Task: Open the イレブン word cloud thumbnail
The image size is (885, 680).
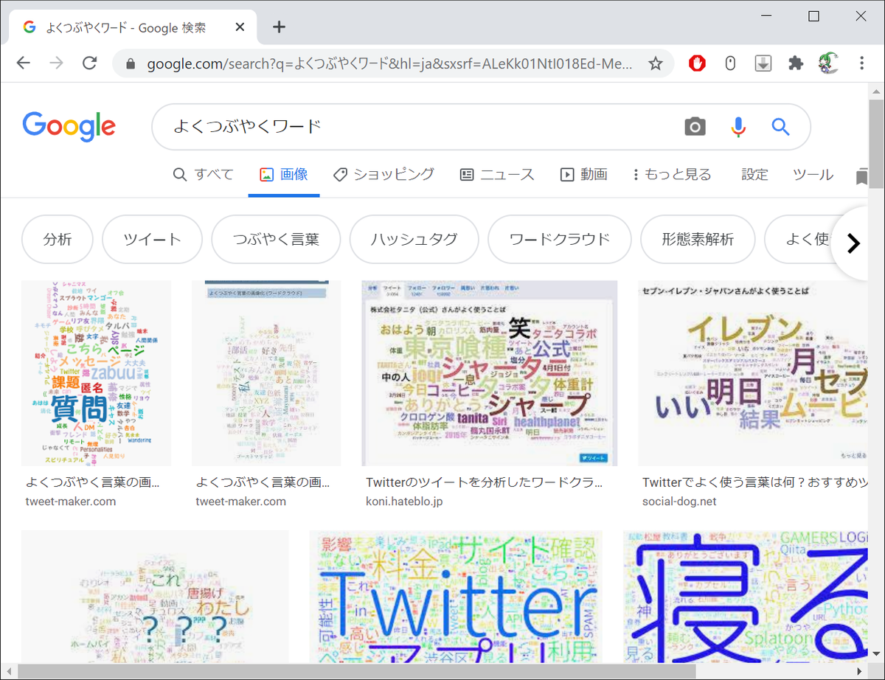Action: [752, 373]
